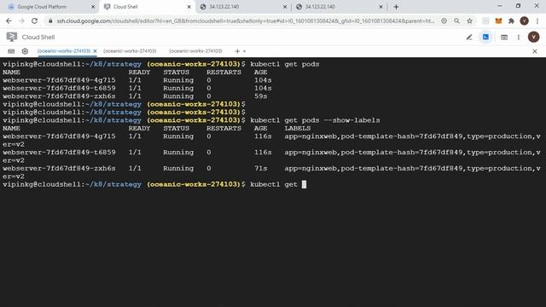The image size is (546, 307).
Task: Open the Cloud Shell editor pencil icon
Action: 469,37
